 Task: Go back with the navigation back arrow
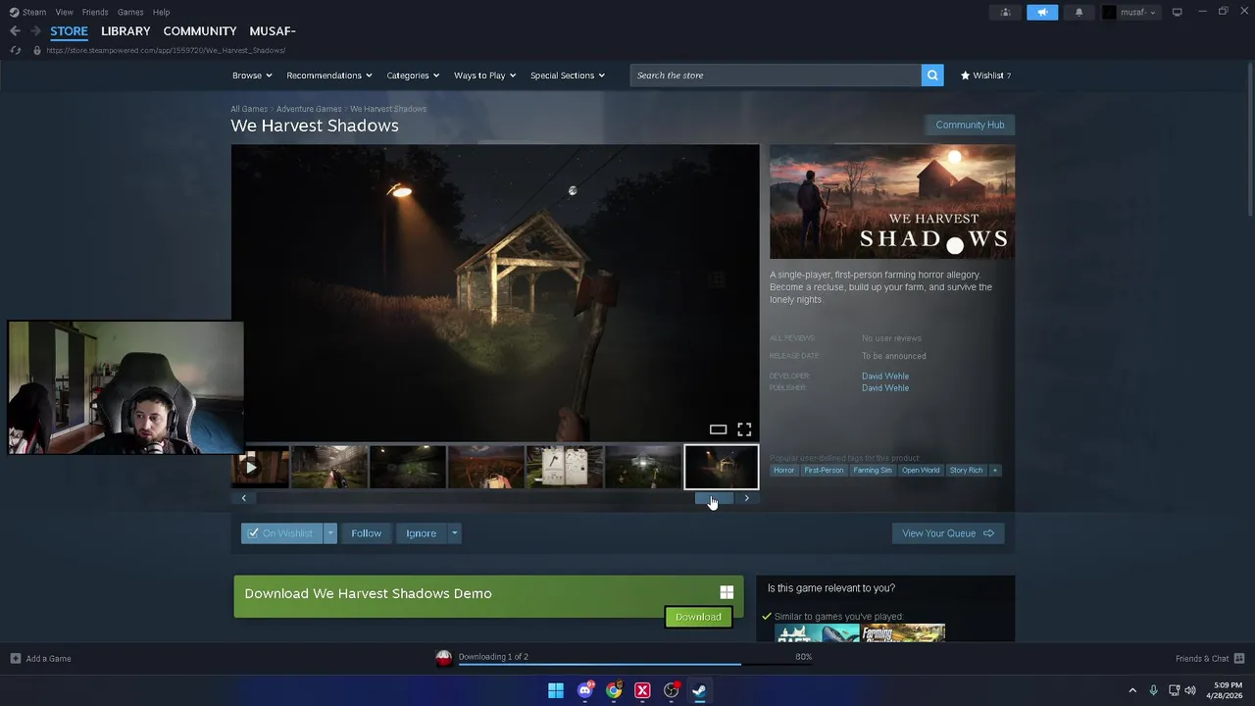coord(15,31)
